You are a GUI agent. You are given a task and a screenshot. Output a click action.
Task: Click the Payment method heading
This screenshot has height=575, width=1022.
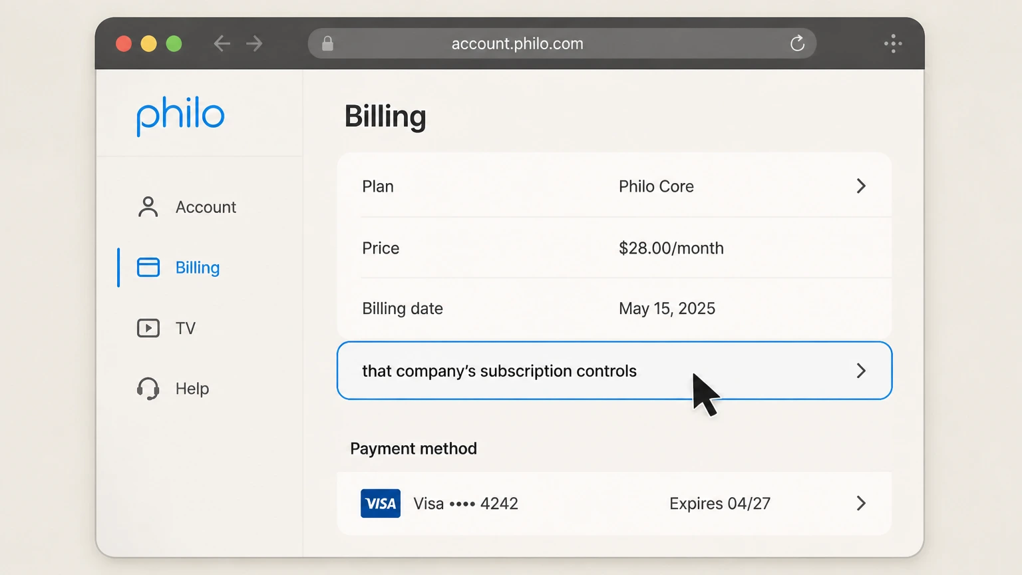coord(414,449)
